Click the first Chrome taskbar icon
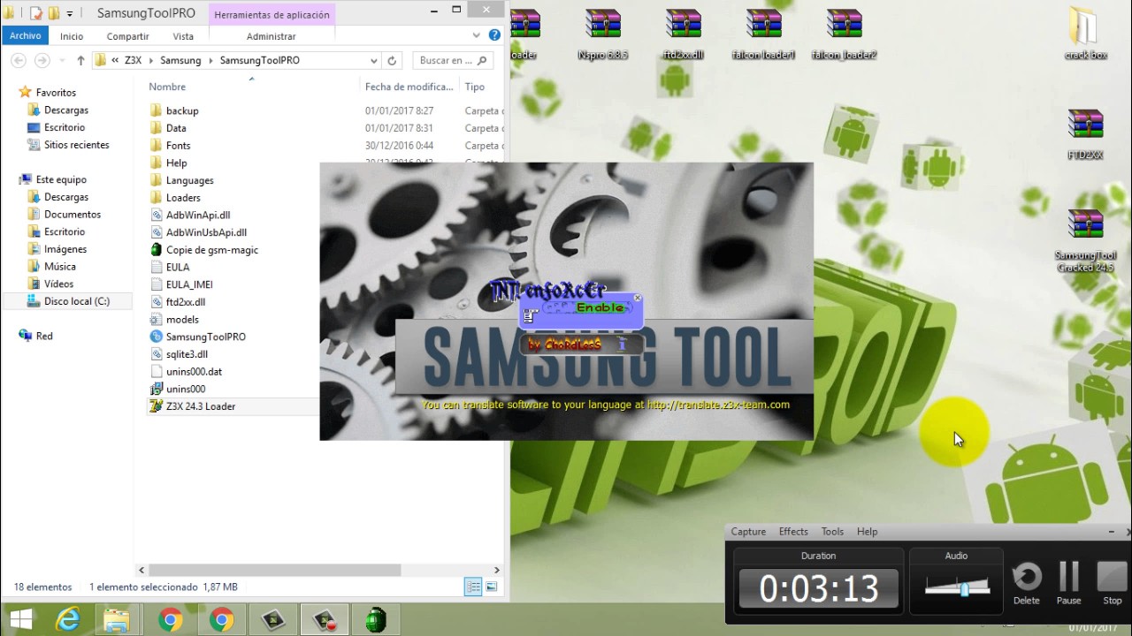The height and width of the screenshot is (636, 1132). click(x=170, y=620)
